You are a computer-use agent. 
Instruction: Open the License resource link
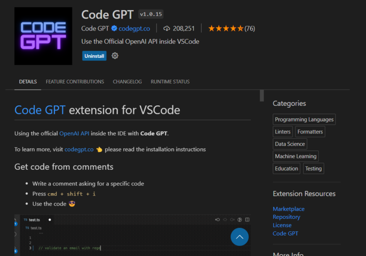click(282, 225)
